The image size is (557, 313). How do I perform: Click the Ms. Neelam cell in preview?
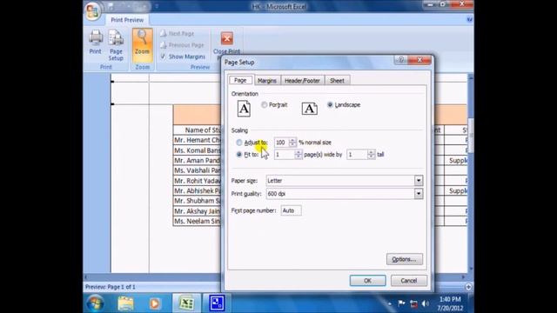point(197,221)
